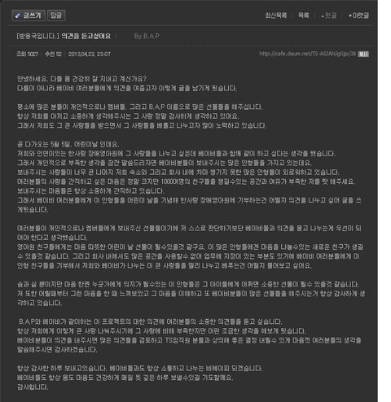Screen dimensions: 391x402
Task: Click the post date 2013.04.23. 23:07
Action: pyautogui.click(x=90, y=55)
